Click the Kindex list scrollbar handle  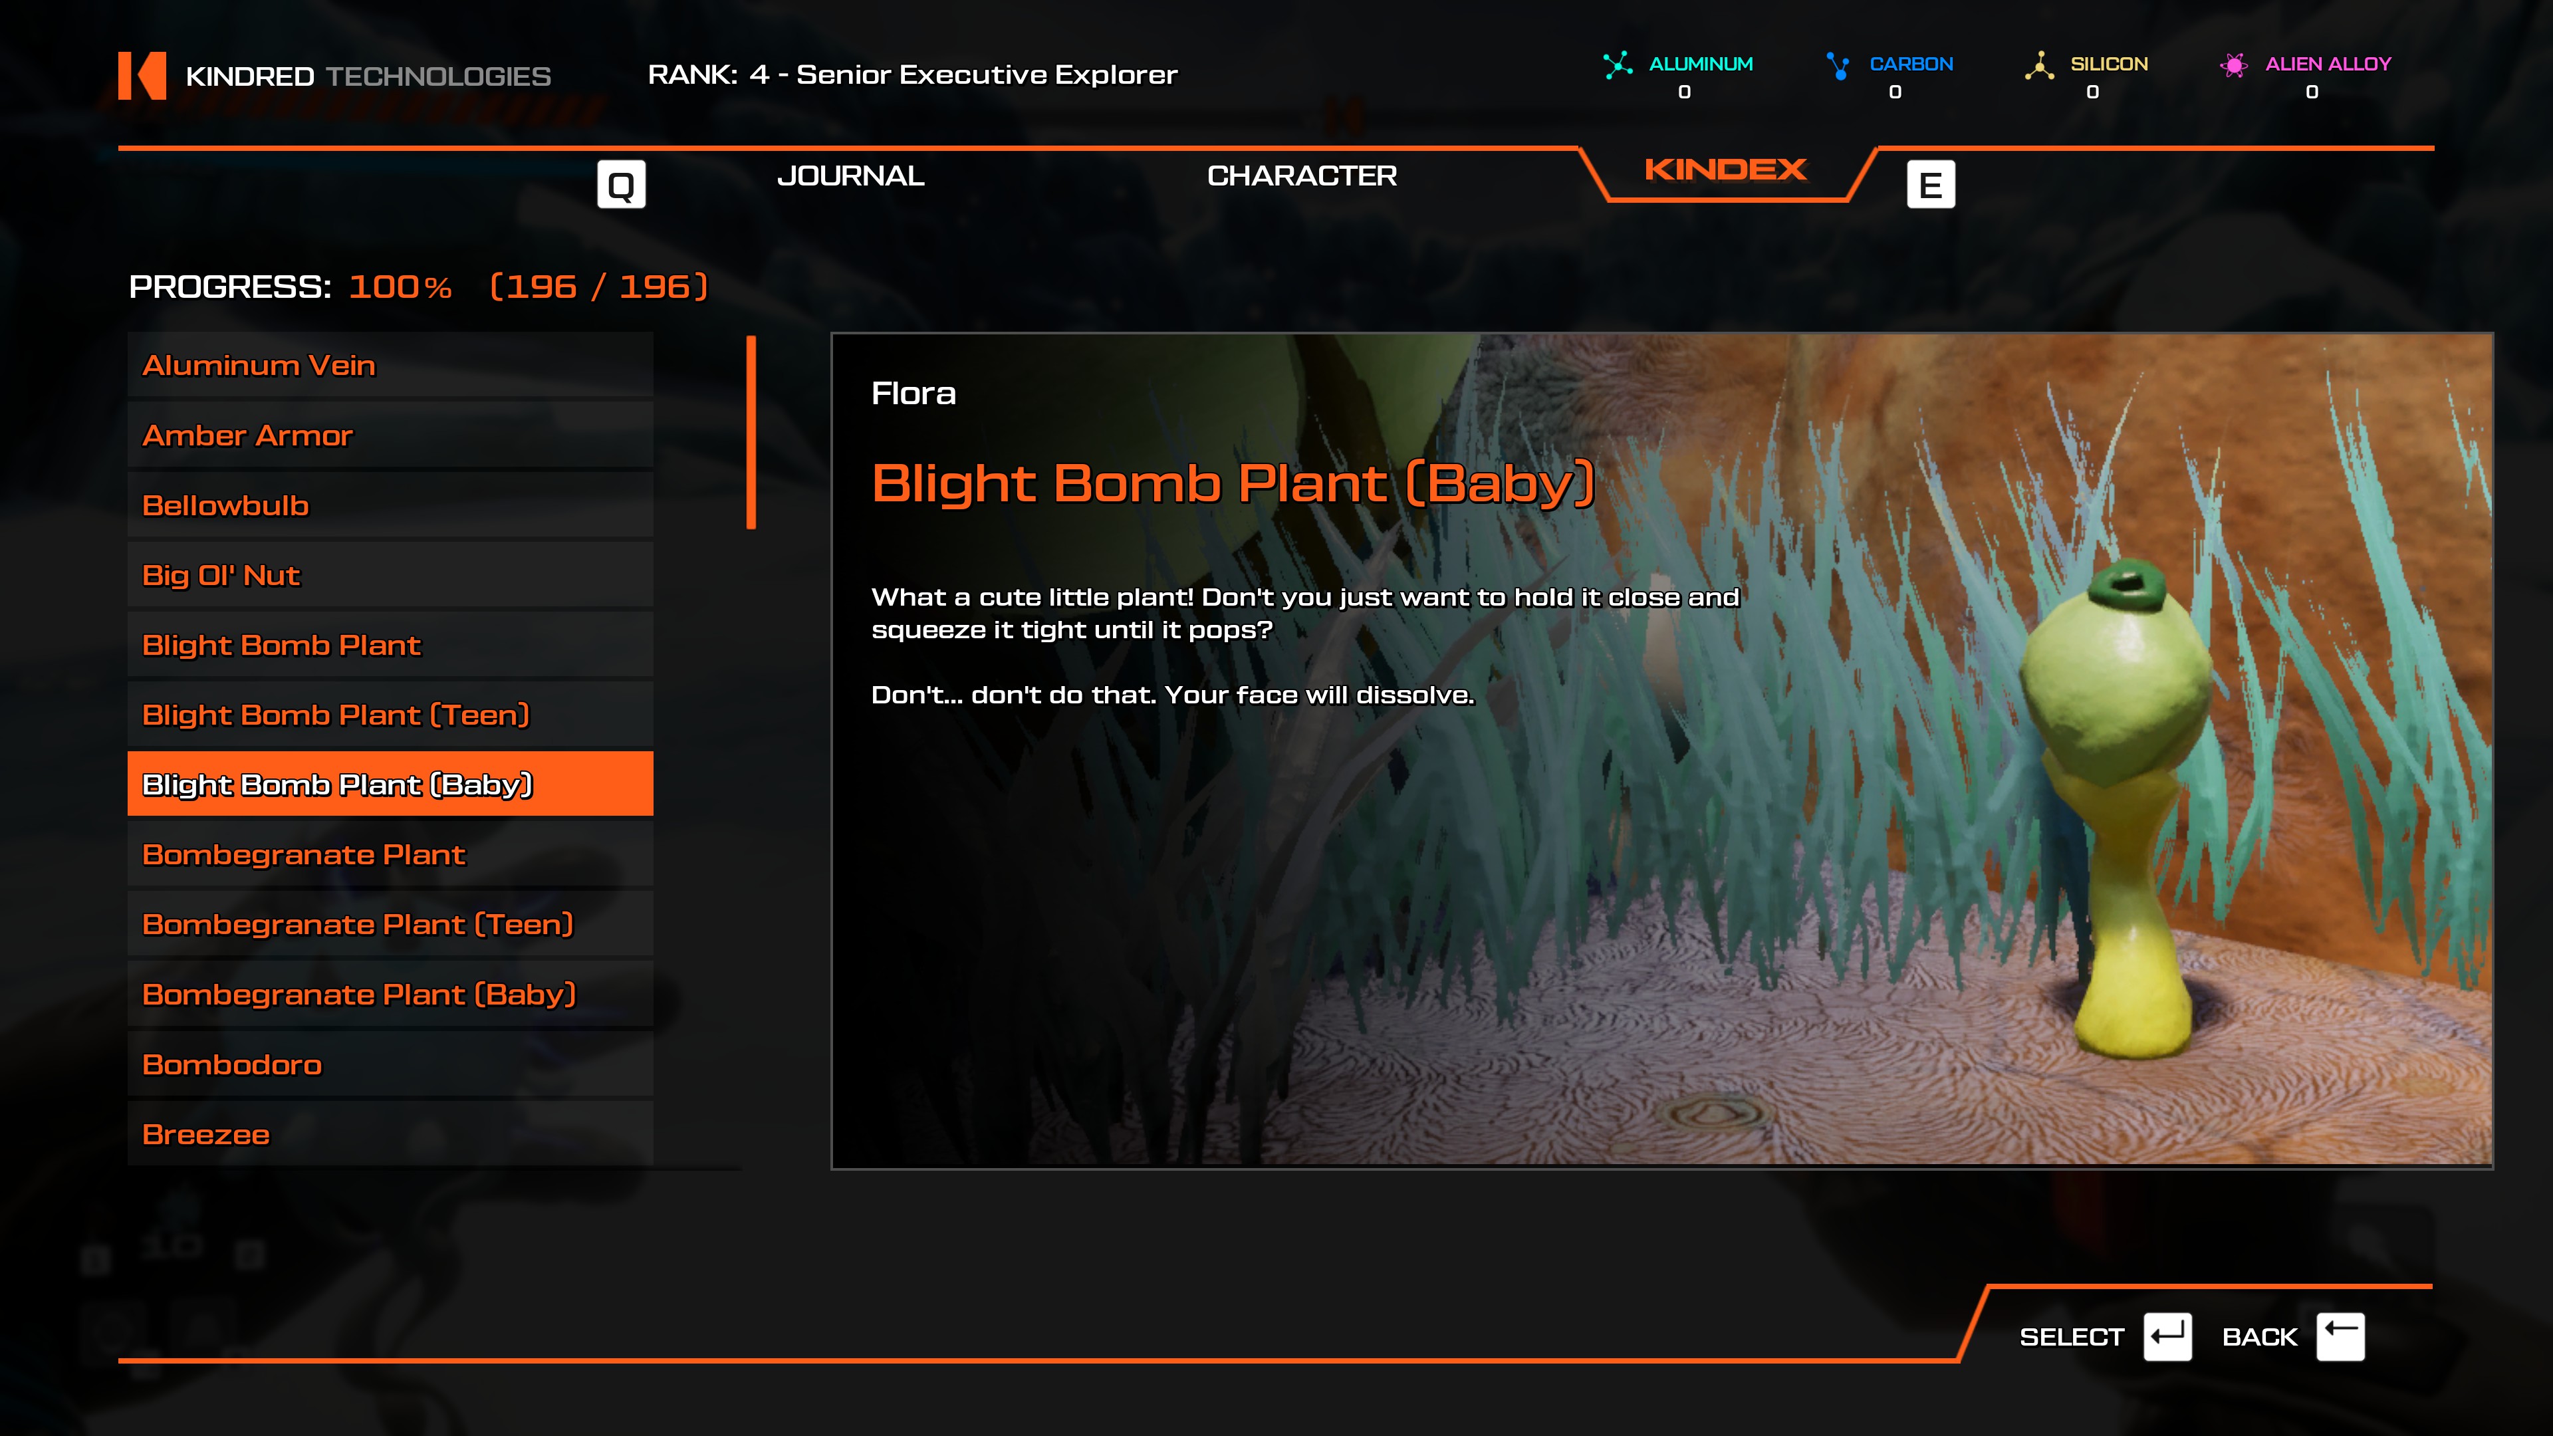[751, 432]
